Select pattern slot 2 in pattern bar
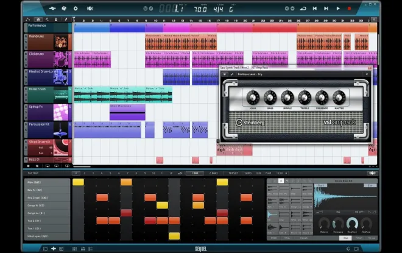The height and width of the screenshot is (253, 402). [x=84, y=173]
